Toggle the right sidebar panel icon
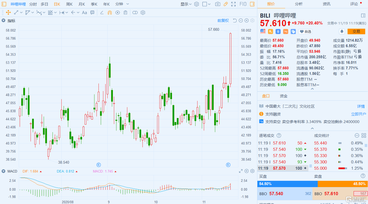Screen dimensions: 368x204 point(252,4)
